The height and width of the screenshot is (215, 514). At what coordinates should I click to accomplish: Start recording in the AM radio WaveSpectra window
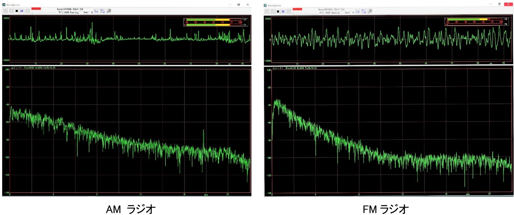pyautogui.click(x=28, y=11)
